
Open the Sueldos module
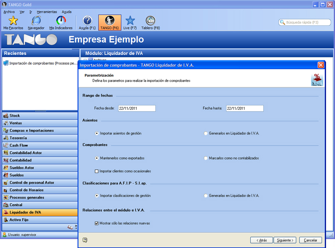point(40,175)
